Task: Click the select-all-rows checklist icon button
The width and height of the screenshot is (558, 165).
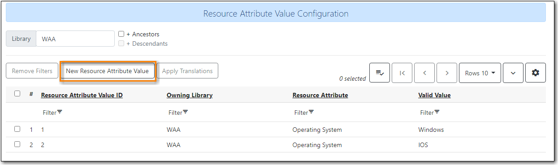Action: 379,73
